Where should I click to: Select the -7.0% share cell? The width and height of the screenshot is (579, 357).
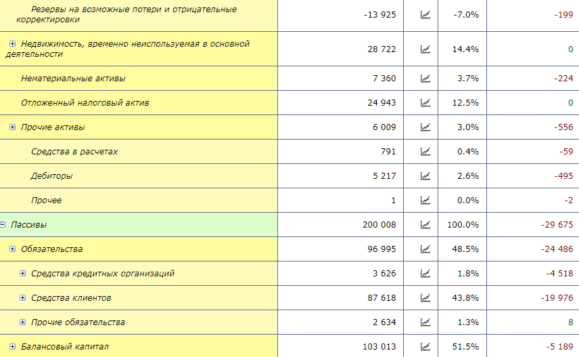(x=466, y=15)
